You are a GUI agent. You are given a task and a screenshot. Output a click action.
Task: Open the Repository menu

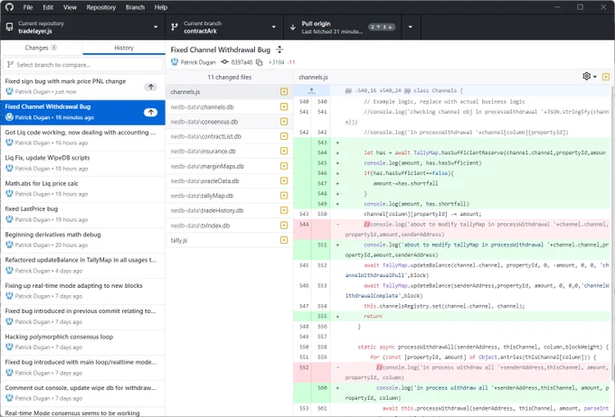pyautogui.click(x=100, y=7)
